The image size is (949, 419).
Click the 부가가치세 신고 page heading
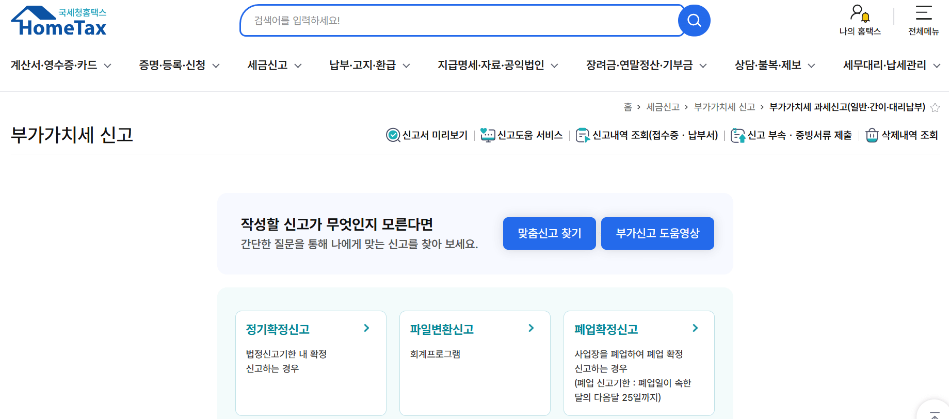[72, 135]
